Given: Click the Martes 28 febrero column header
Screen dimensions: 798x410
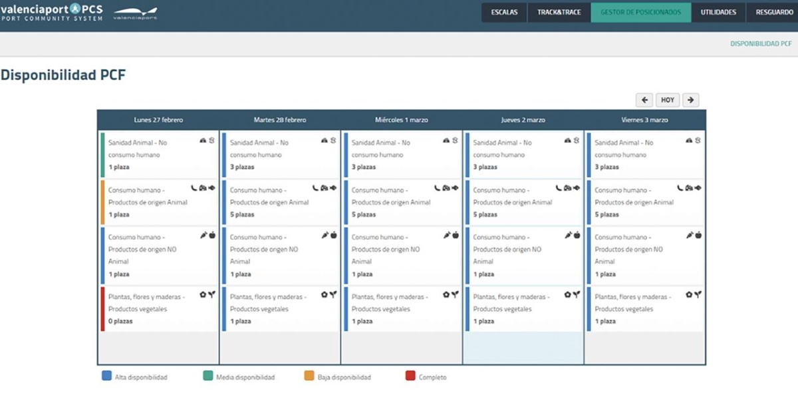Looking at the screenshot, I should pyautogui.click(x=280, y=120).
